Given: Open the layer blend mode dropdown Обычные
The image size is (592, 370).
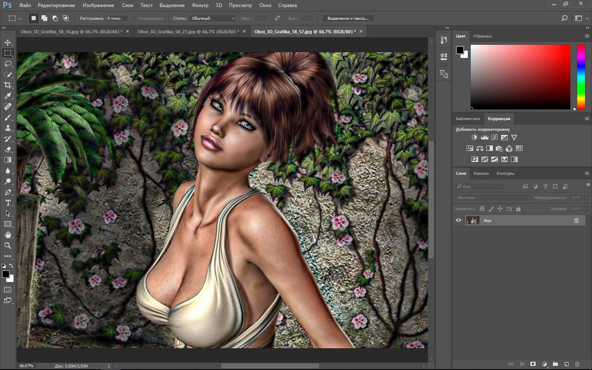Looking at the screenshot, I should 493,198.
